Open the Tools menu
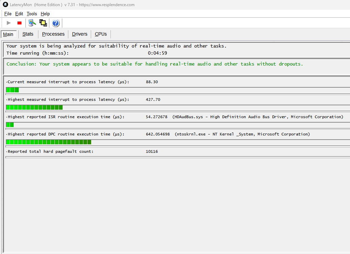This screenshot has height=254, width=350. point(32,14)
